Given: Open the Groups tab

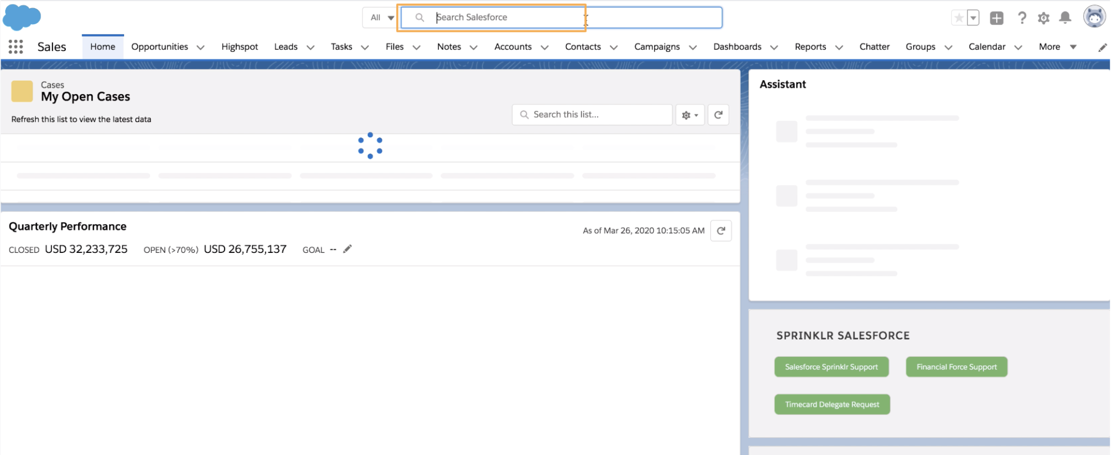Looking at the screenshot, I should point(920,47).
